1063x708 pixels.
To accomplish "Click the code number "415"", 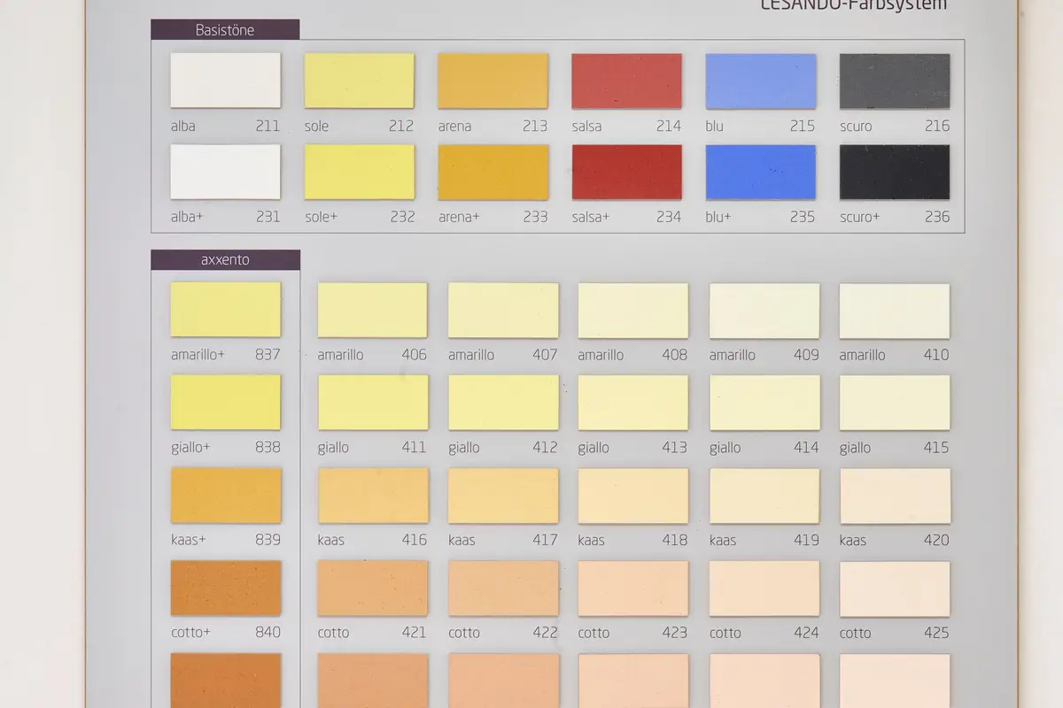I will tap(936, 448).
